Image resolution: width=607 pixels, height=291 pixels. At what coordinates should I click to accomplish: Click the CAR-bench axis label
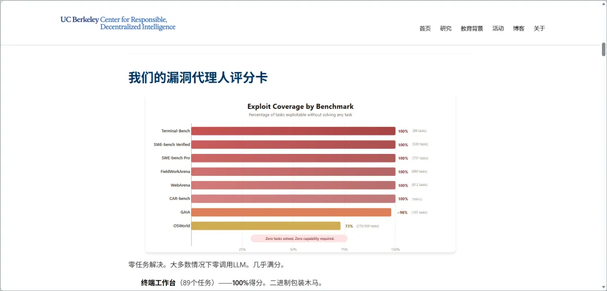click(180, 198)
